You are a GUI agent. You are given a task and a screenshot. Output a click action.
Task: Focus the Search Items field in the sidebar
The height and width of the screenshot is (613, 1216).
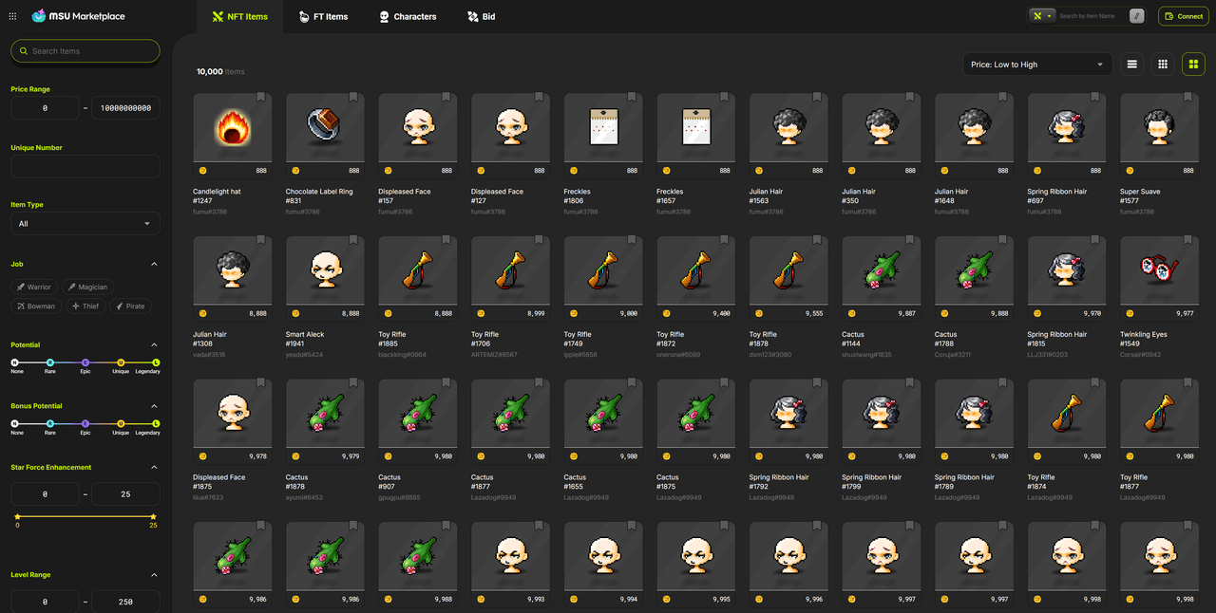pyautogui.click(x=85, y=51)
